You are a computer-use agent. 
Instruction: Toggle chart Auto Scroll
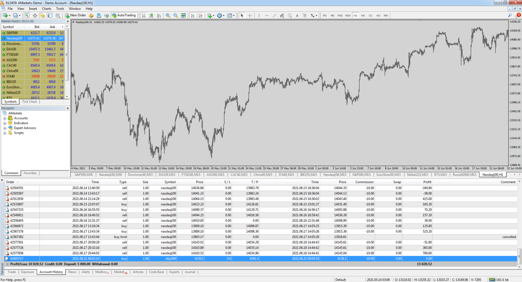193,15
